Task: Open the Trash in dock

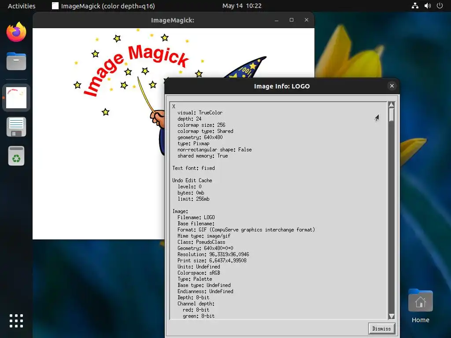Action: coord(16,156)
